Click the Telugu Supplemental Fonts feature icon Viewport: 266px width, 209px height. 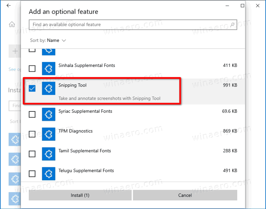click(x=49, y=174)
